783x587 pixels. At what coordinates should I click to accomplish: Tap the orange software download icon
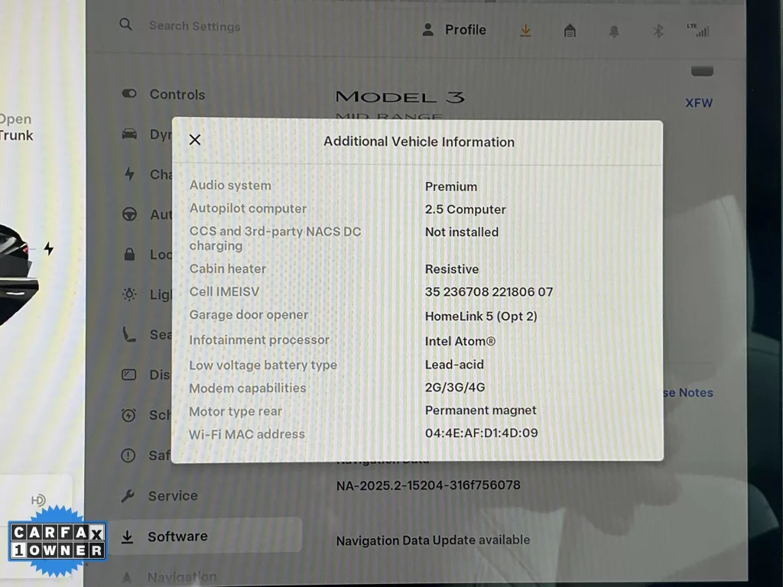525,31
